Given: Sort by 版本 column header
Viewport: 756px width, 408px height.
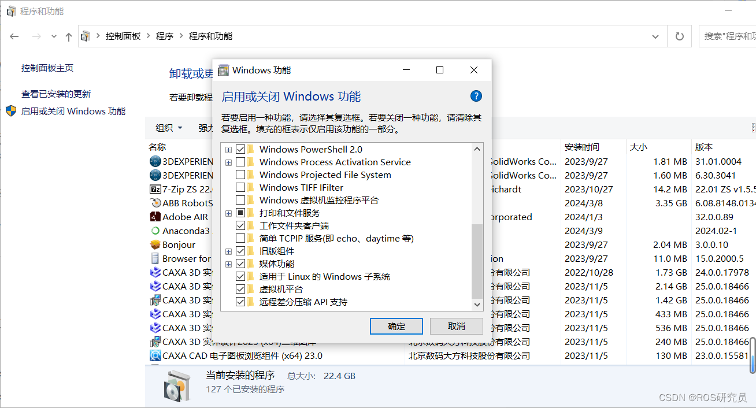Looking at the screenshot, I should [x=724, y=147].
